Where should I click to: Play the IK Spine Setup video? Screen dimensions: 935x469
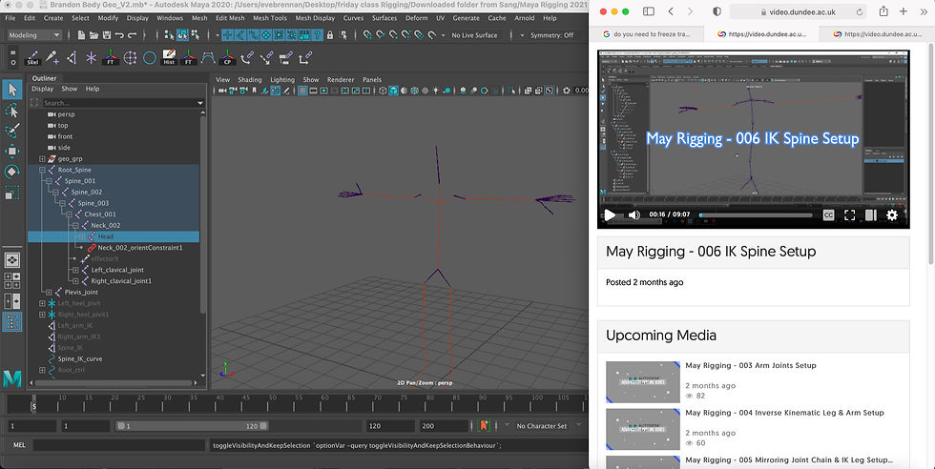pyautogui.click(x=610, y=215)
